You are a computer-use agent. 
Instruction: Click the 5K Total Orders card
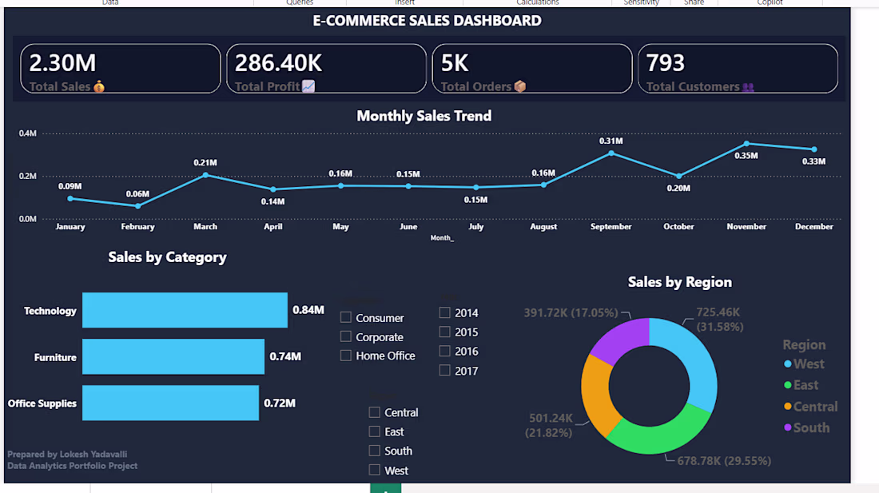(x=532, y=69)
